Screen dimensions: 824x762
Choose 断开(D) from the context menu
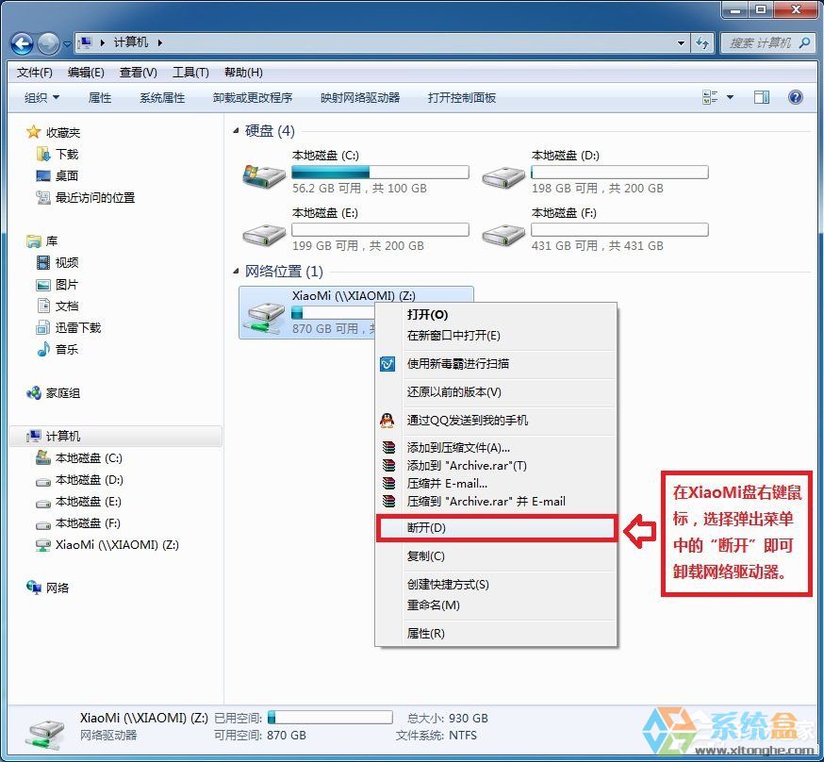[x=426, y=528]
